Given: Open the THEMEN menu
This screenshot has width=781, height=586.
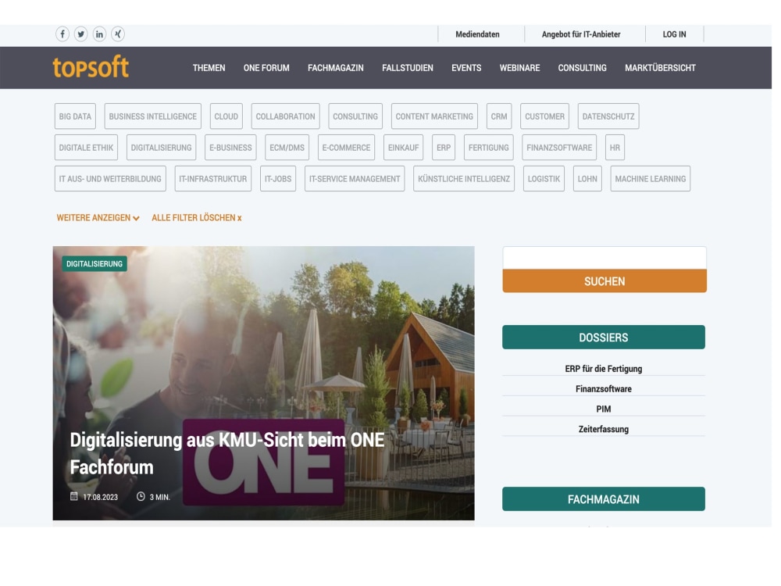Looking at the screenshot, I should (x=209, y=68).
